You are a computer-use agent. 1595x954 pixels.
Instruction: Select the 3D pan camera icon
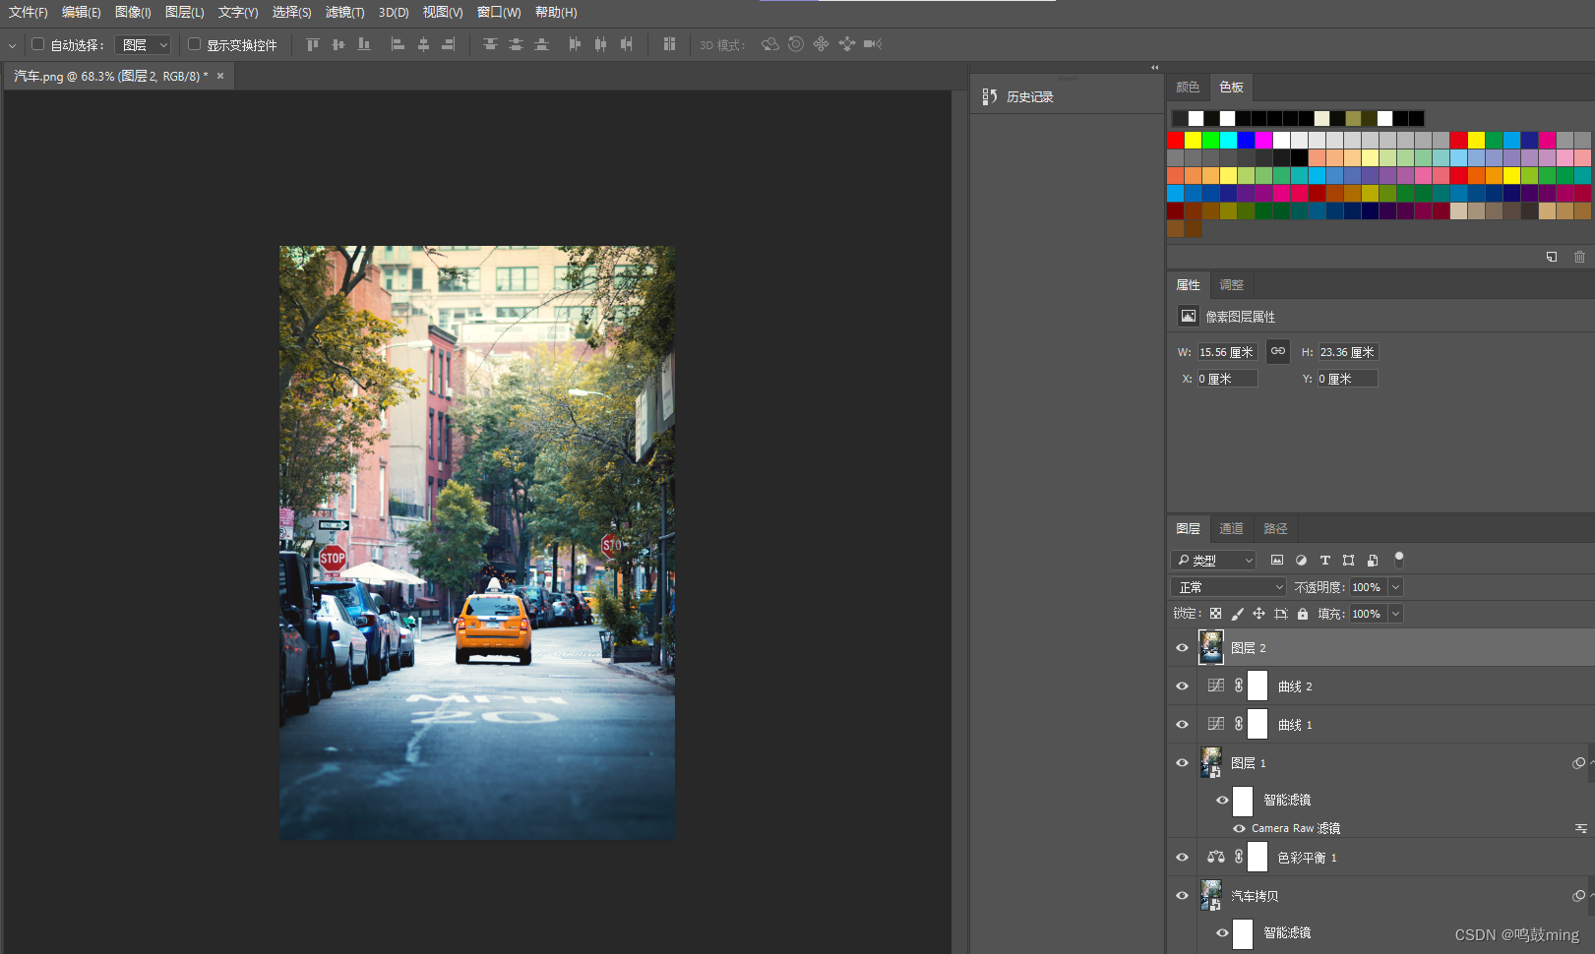(821, 44)
